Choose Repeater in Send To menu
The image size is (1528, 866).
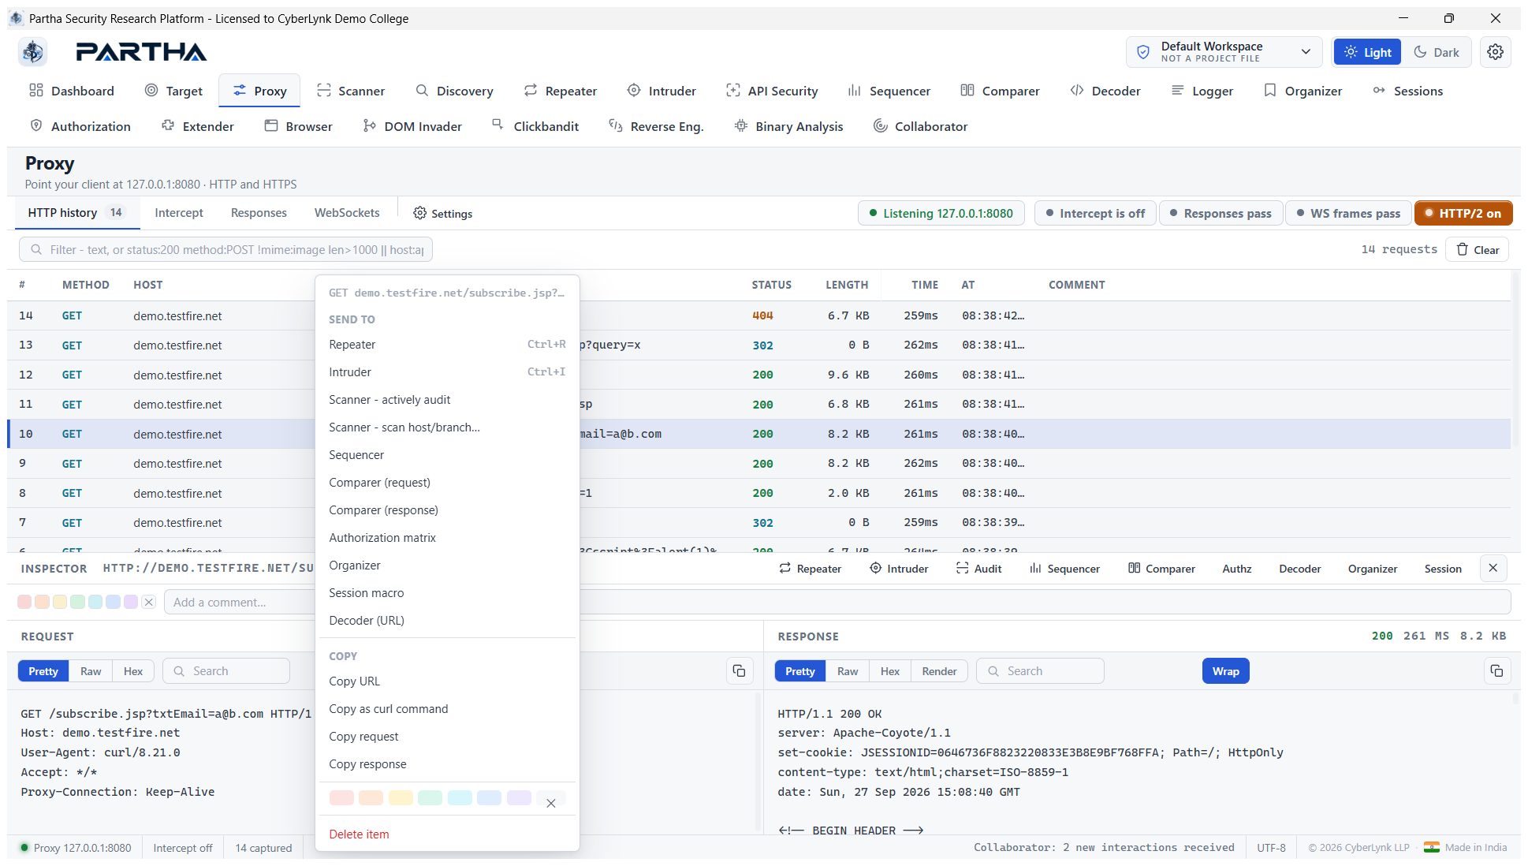(447, 345)
